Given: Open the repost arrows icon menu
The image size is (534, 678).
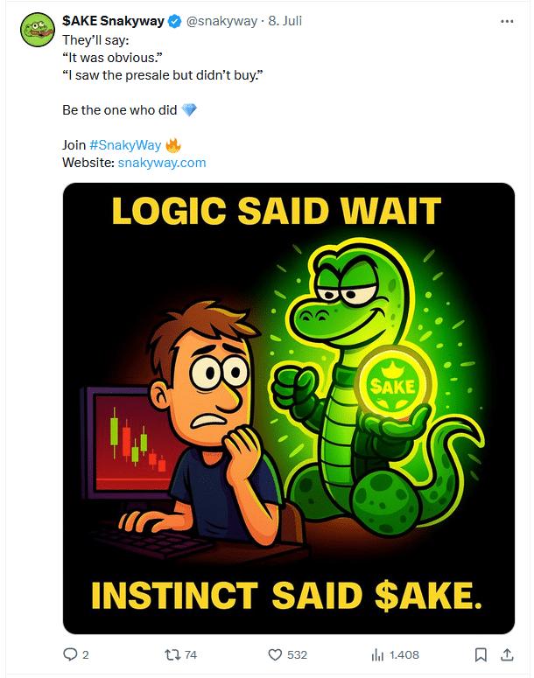Looking at the screenshot, I should coord(172,654).
